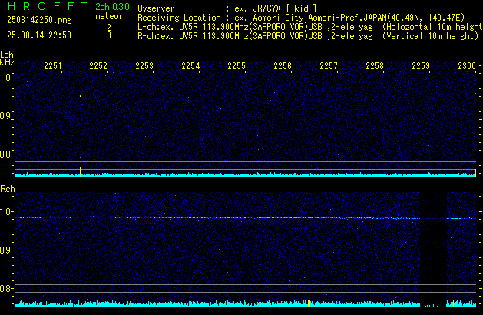483x315 pixels.
Task: Select meteor count "3" under meteor
Action: pyautogui.click(x=109, y=35)
